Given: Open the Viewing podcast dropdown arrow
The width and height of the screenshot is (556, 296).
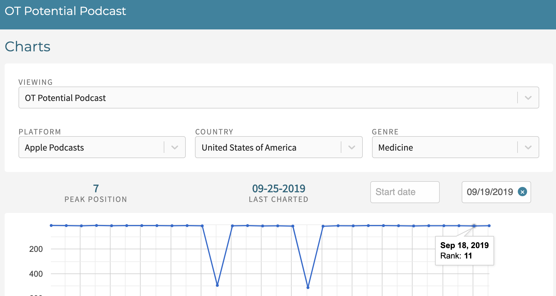Looking at the screenshot, I should (528, 98).
